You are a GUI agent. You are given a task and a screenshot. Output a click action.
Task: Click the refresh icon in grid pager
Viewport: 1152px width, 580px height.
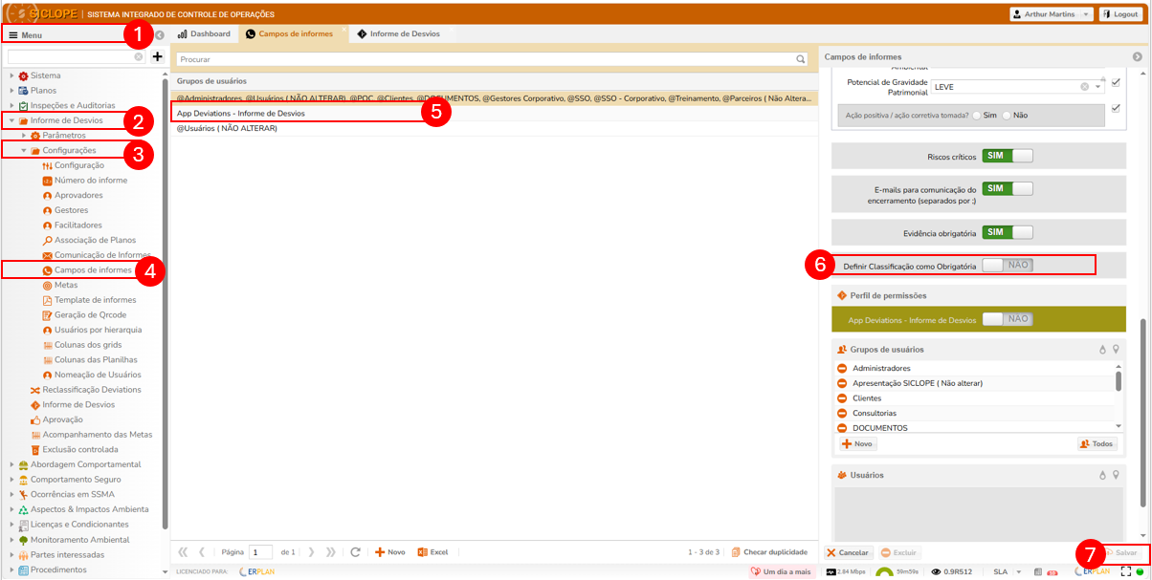click(355, 552)
